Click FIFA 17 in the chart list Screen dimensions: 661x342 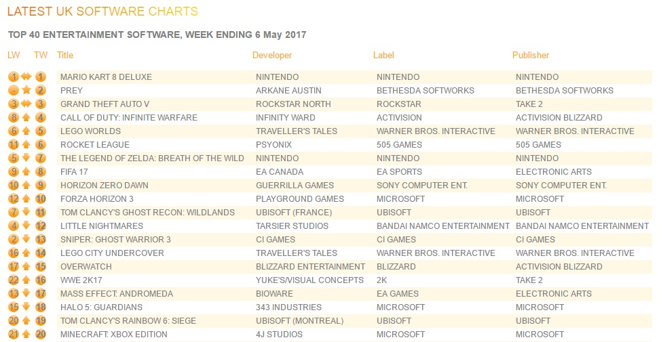[75, 172]
